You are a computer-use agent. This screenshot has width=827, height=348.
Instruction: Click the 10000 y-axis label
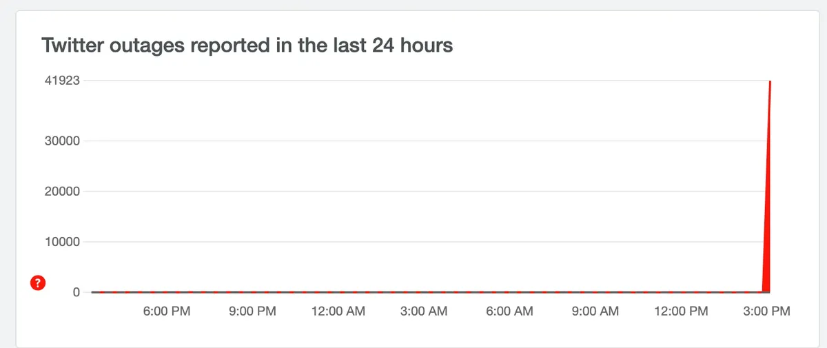[63, 242]
